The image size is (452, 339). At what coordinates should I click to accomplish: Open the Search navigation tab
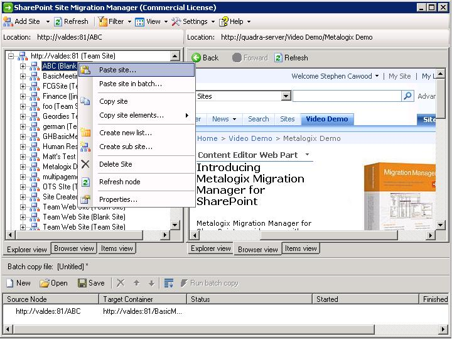pos(258,119)
